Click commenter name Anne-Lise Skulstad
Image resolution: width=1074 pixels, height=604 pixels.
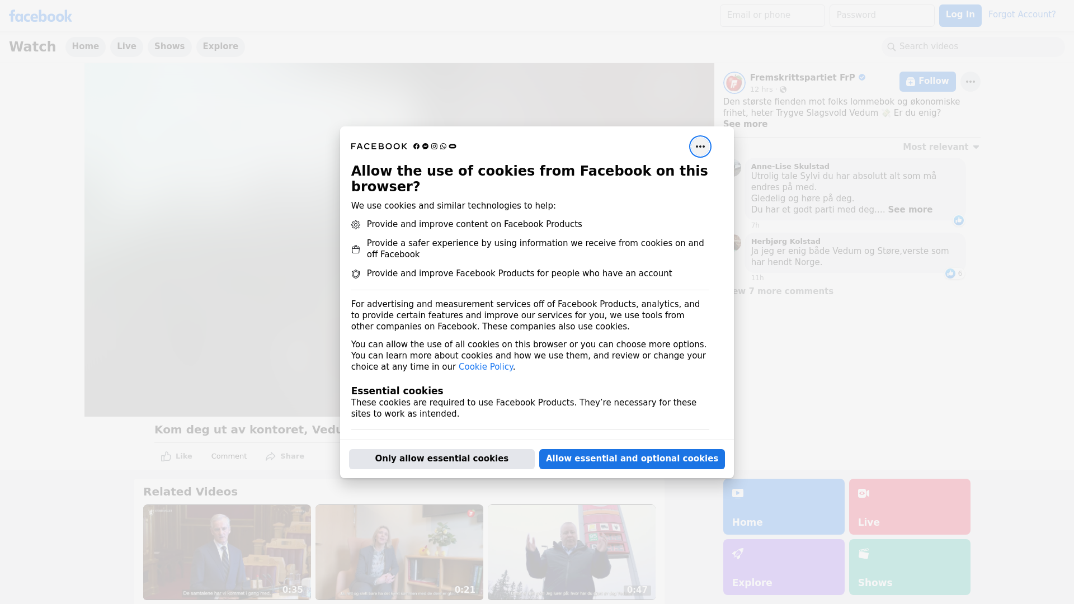tap(790, 167)
